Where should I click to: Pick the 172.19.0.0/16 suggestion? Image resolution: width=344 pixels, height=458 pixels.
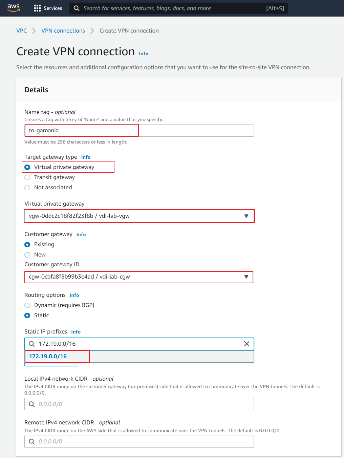(x=48, y=356)
